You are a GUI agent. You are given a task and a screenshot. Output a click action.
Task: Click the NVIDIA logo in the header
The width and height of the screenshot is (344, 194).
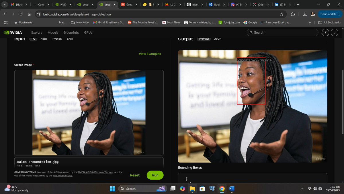13,32
